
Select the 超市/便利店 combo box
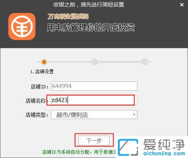94,115
